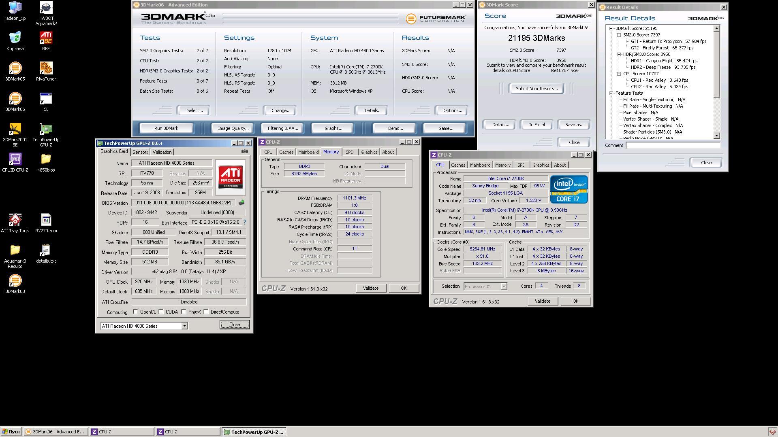The height and width of the screenshot is (437, 778).
Task: Launch 3DMark05 desktop shortcut
Action: point(15,72)
